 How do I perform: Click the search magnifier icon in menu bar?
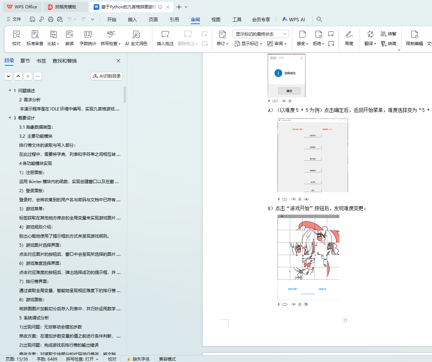[x=319, y=20]
